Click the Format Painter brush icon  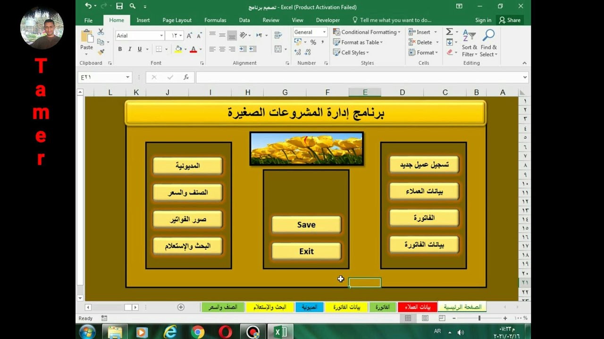(x=101, y=52)
